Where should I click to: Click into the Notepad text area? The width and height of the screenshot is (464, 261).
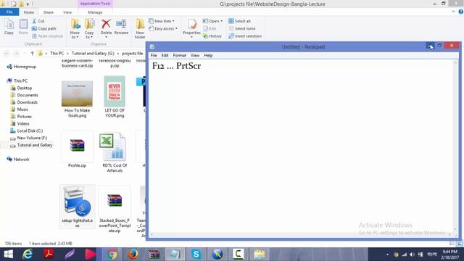pyautogui.click(x=302, y=146)
